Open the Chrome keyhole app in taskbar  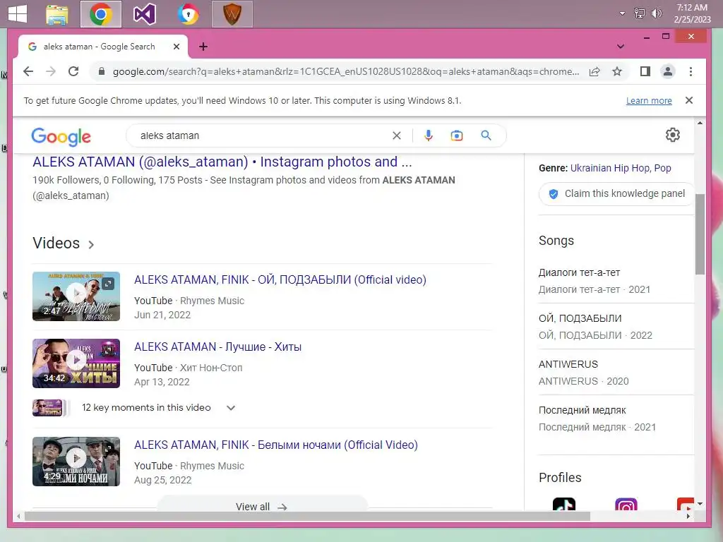click(188, 14)
